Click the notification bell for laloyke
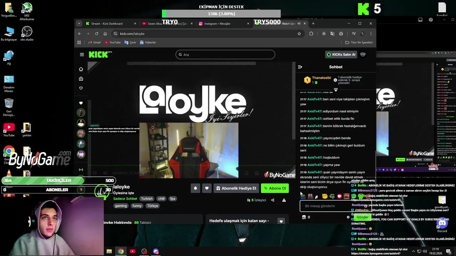The image size is (456, 256). (x=195, y=188)
